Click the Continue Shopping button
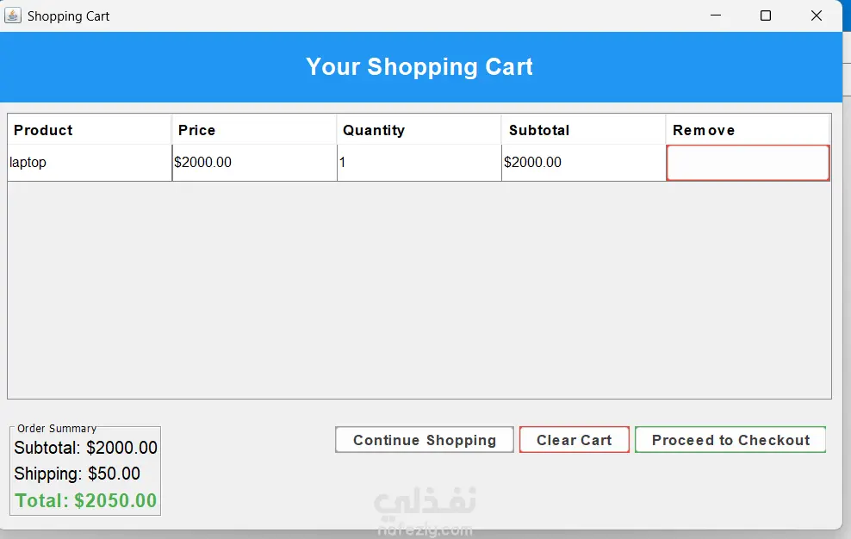 click(425, 440)
